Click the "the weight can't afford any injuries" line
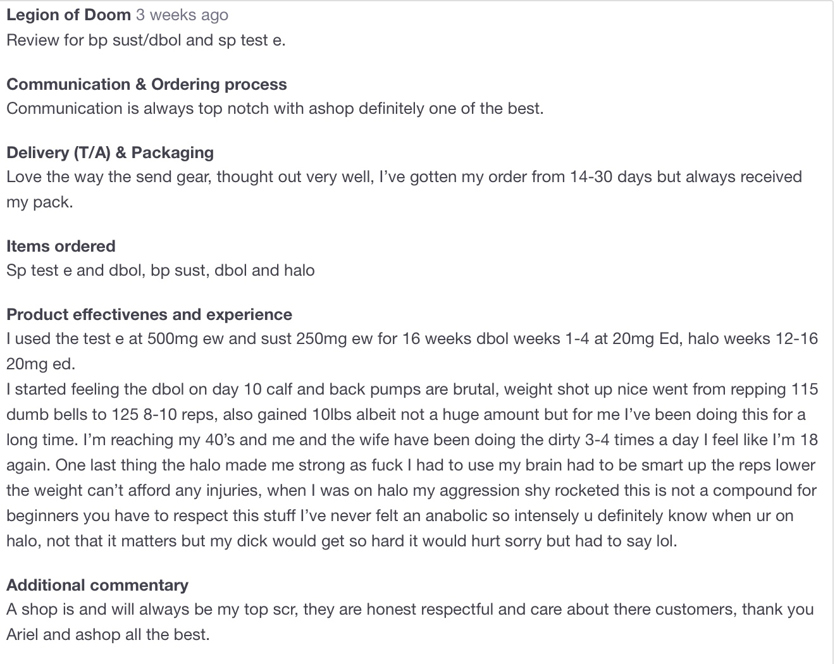The height and width of the screenshot is (664, 835). coord(411,490)
